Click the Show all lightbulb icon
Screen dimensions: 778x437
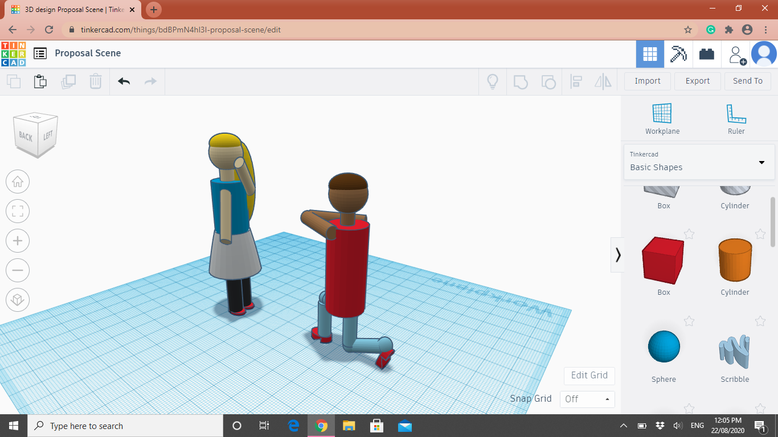[x=493, y=81]
